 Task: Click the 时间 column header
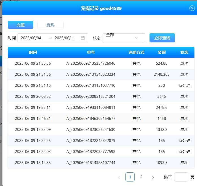[x=33, y=52]
